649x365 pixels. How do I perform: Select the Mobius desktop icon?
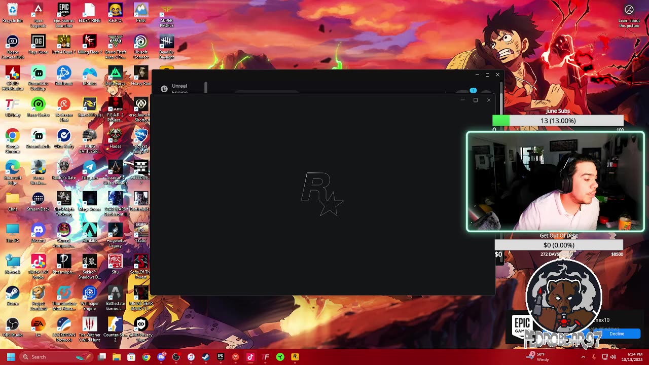tap(90, 76)
